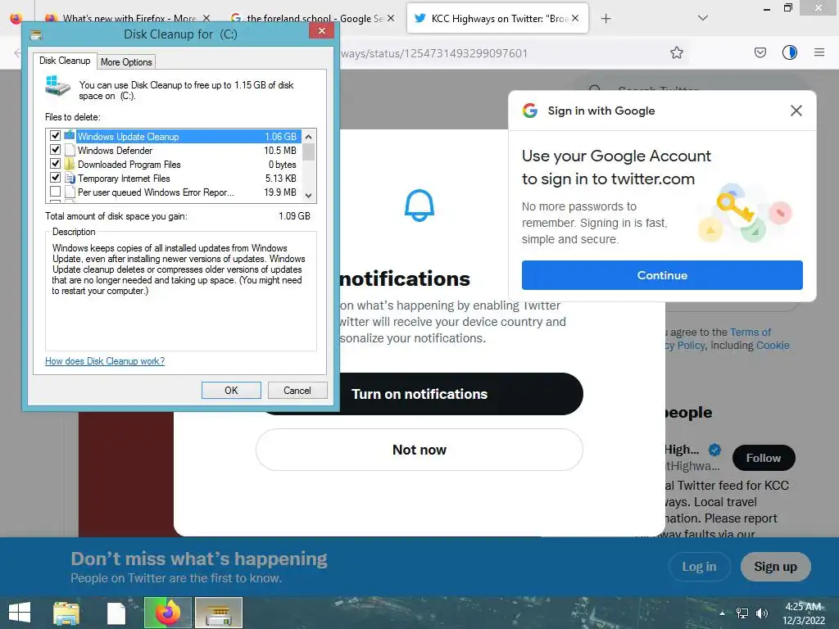
Task: Open a new Firefox tab
Action: (605, 19)
